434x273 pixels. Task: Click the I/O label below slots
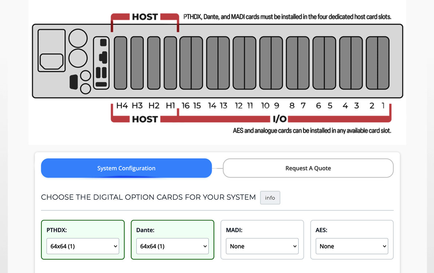280,119
